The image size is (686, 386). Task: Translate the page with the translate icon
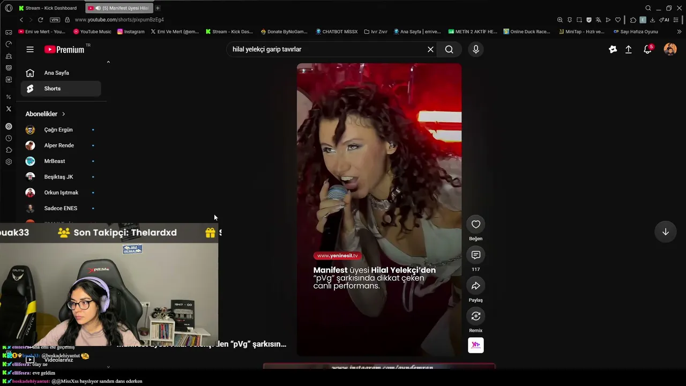[599, 20]
